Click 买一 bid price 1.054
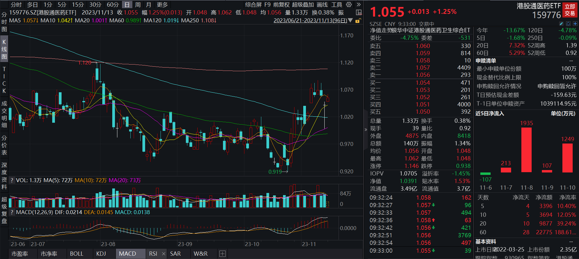 tap(423, 83)
